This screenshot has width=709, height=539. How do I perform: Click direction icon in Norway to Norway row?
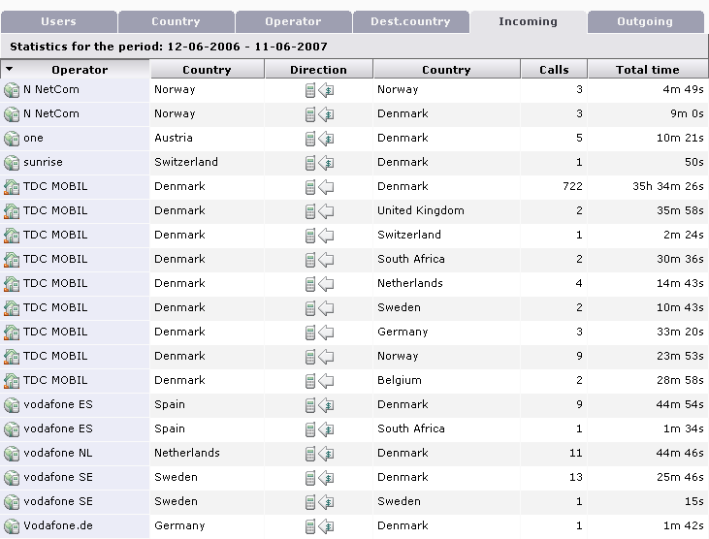(318, 90)
